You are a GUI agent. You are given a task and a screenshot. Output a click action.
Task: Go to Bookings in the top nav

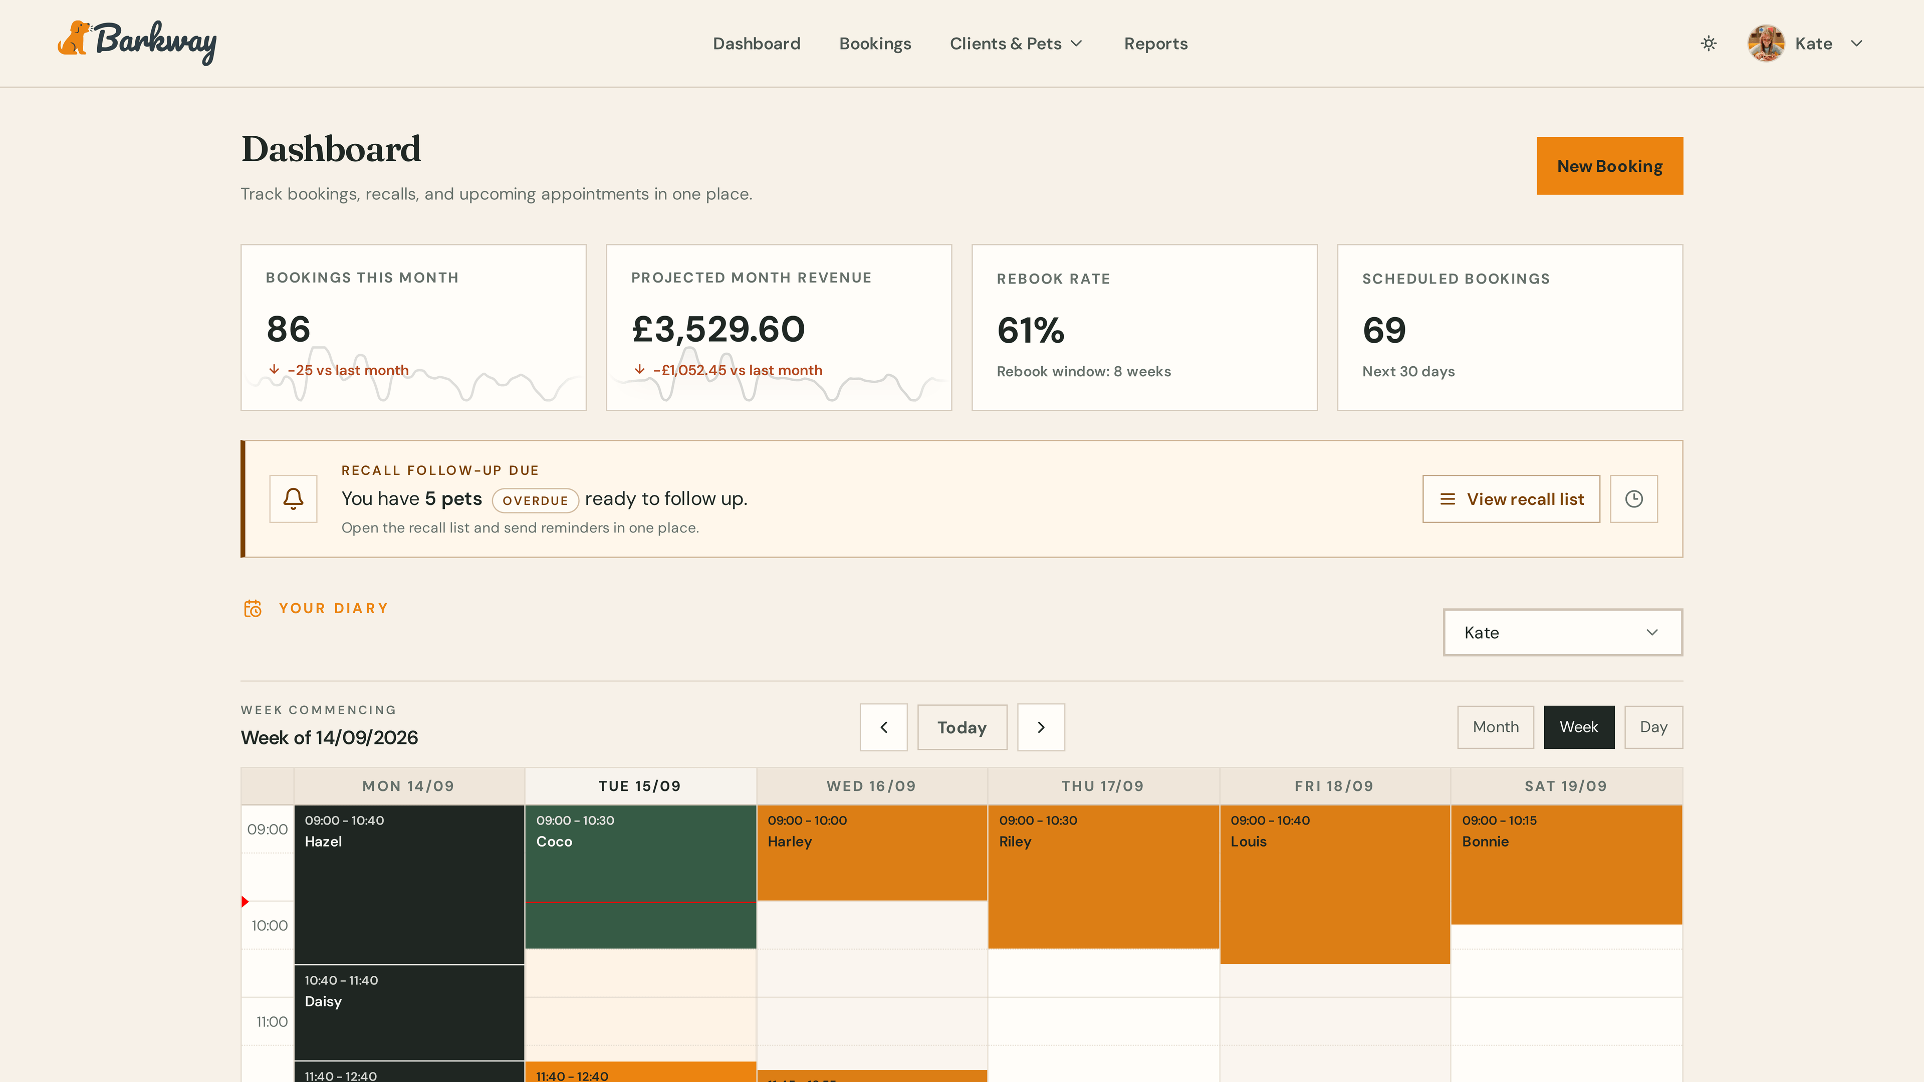[875, 43]
